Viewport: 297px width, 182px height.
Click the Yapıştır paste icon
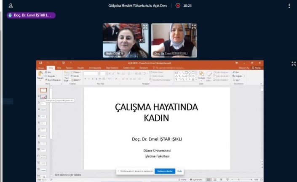[40, 75]
